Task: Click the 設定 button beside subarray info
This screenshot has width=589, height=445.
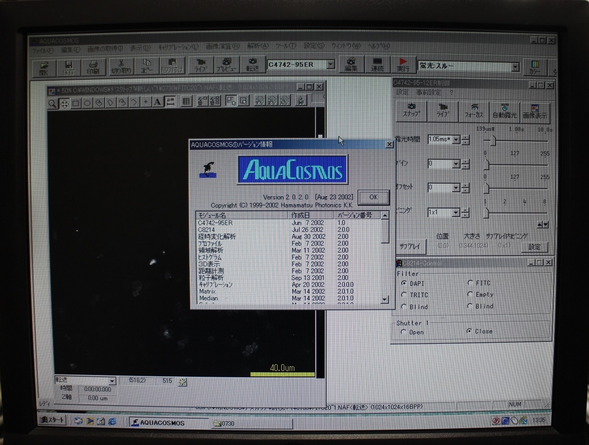Action: tap(534, 247)
